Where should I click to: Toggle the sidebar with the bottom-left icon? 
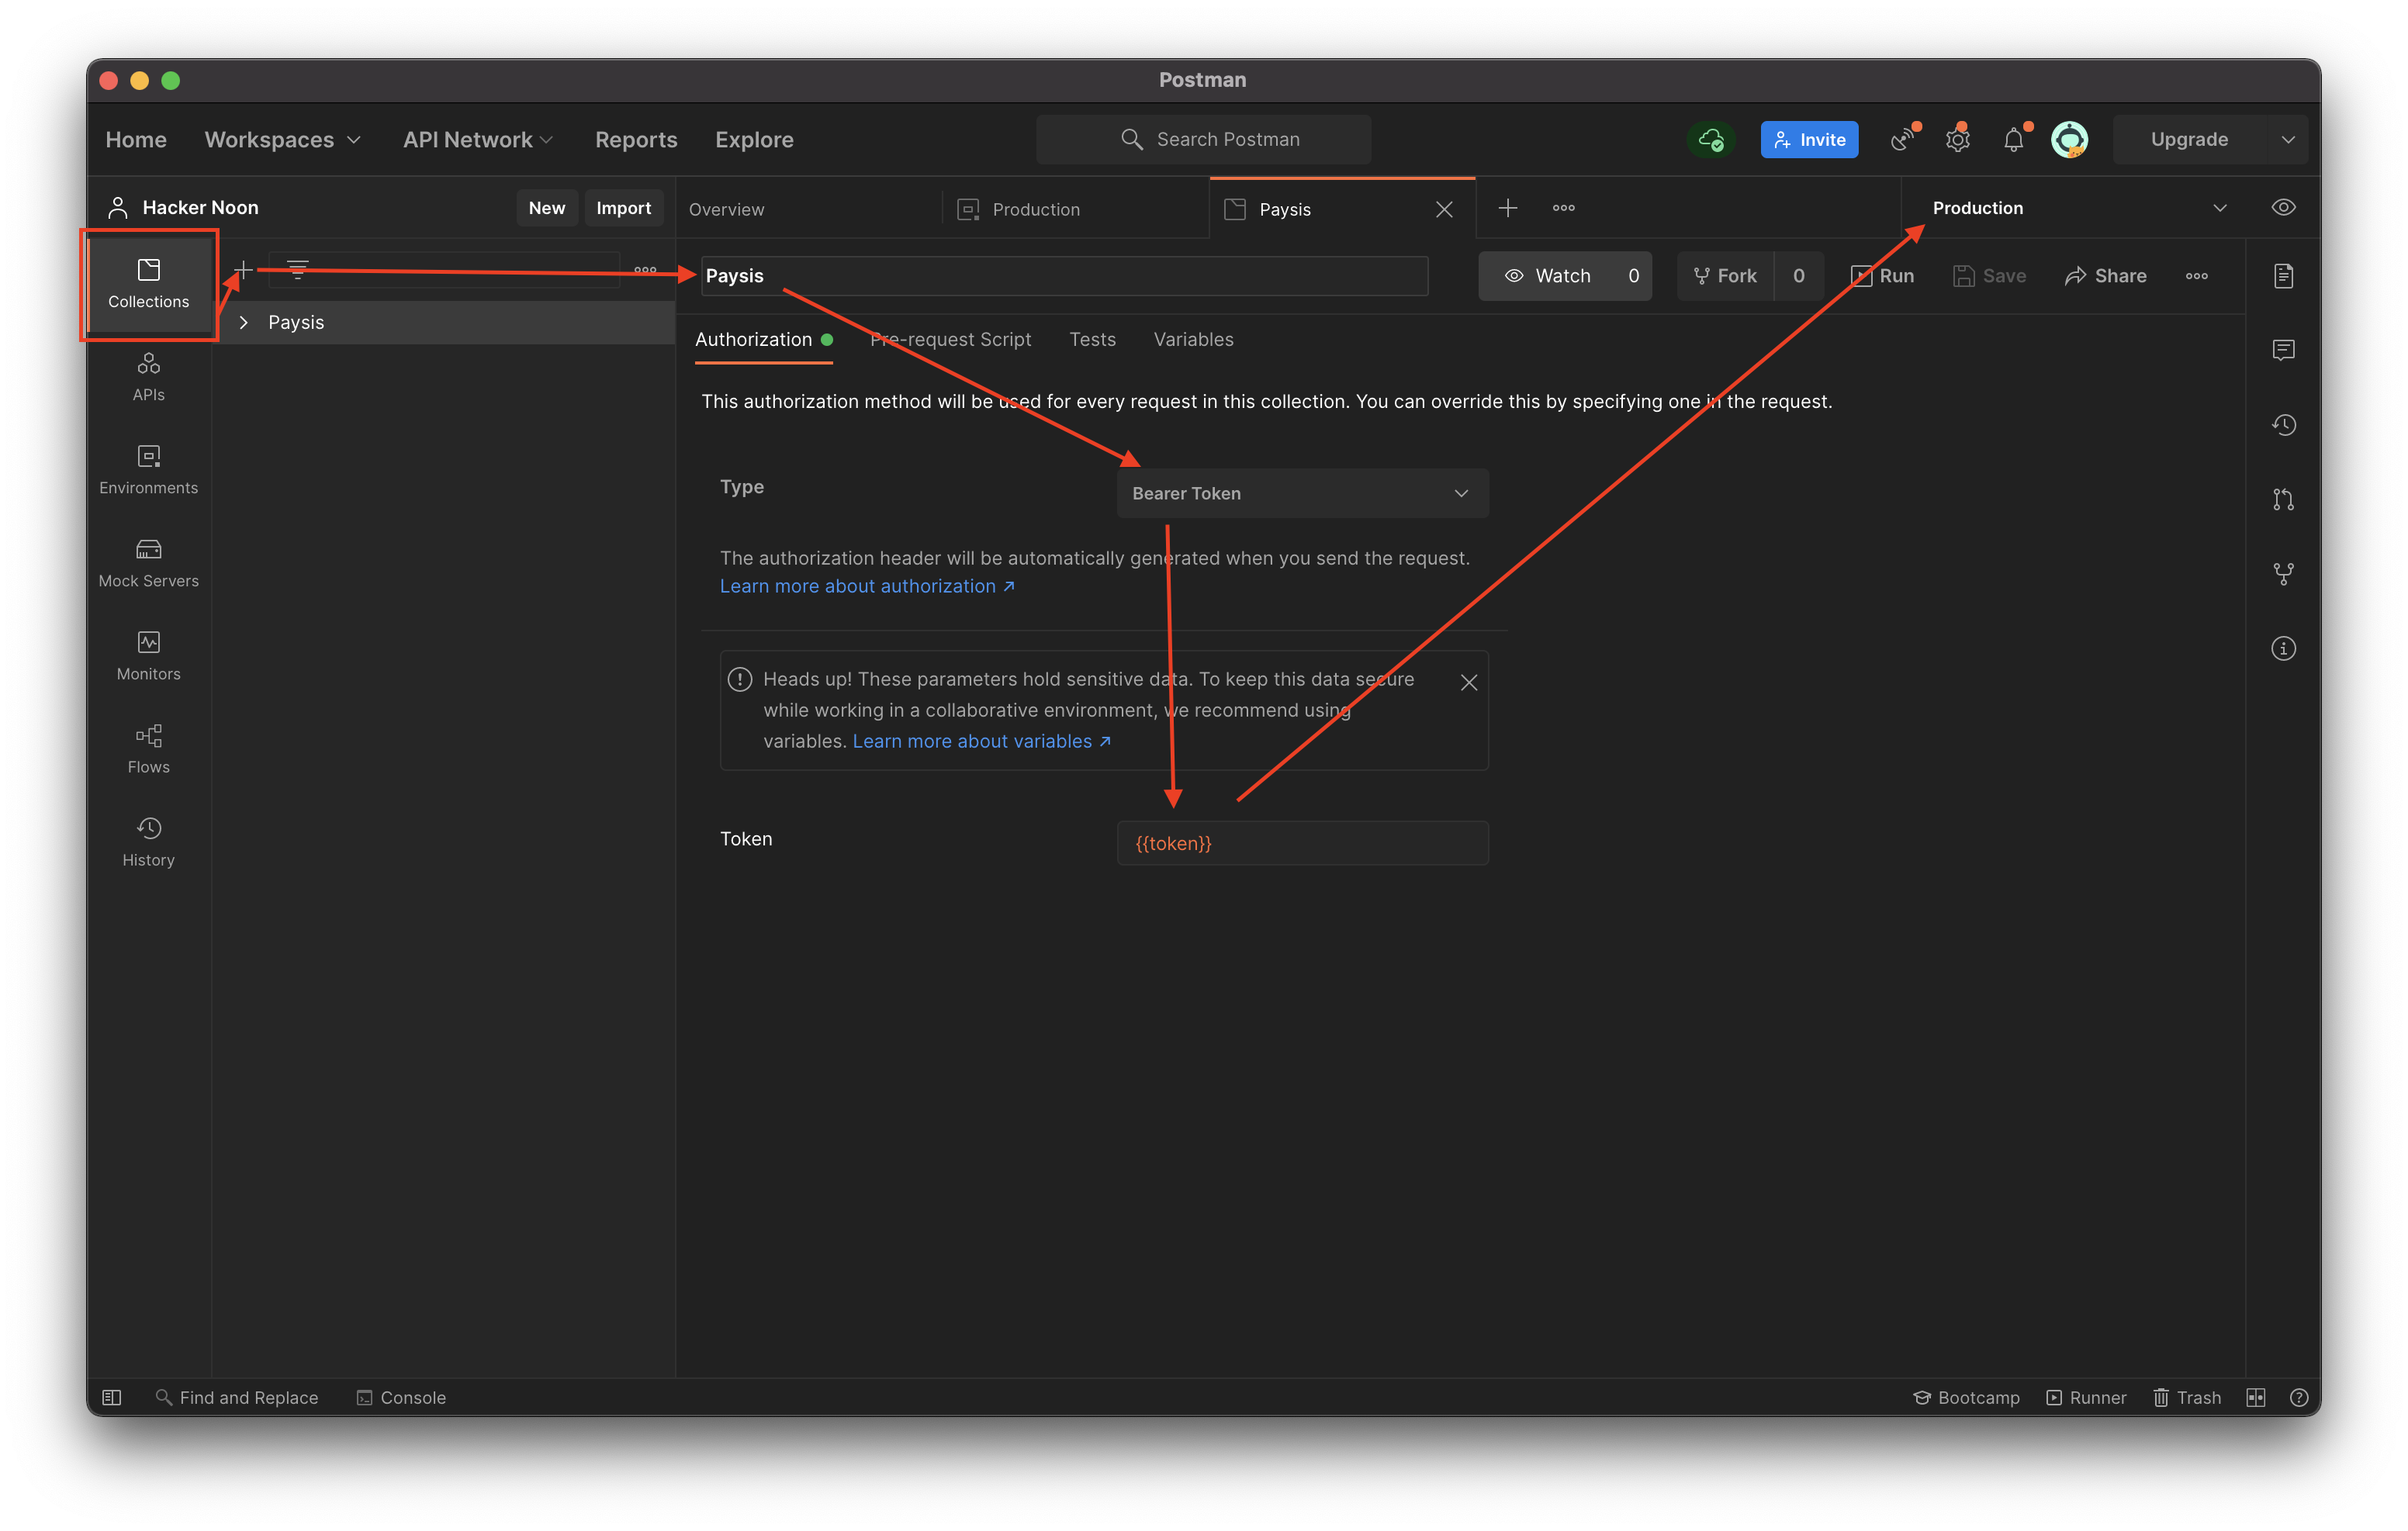pos(111,1397)
